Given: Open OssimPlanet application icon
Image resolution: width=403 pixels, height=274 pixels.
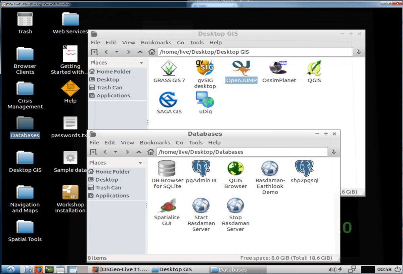Looking at the screenshot, I should click(279, 68).
